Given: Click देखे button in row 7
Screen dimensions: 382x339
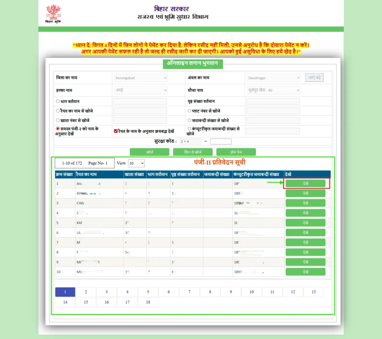Looking at the screenshot, I should 306,242.
